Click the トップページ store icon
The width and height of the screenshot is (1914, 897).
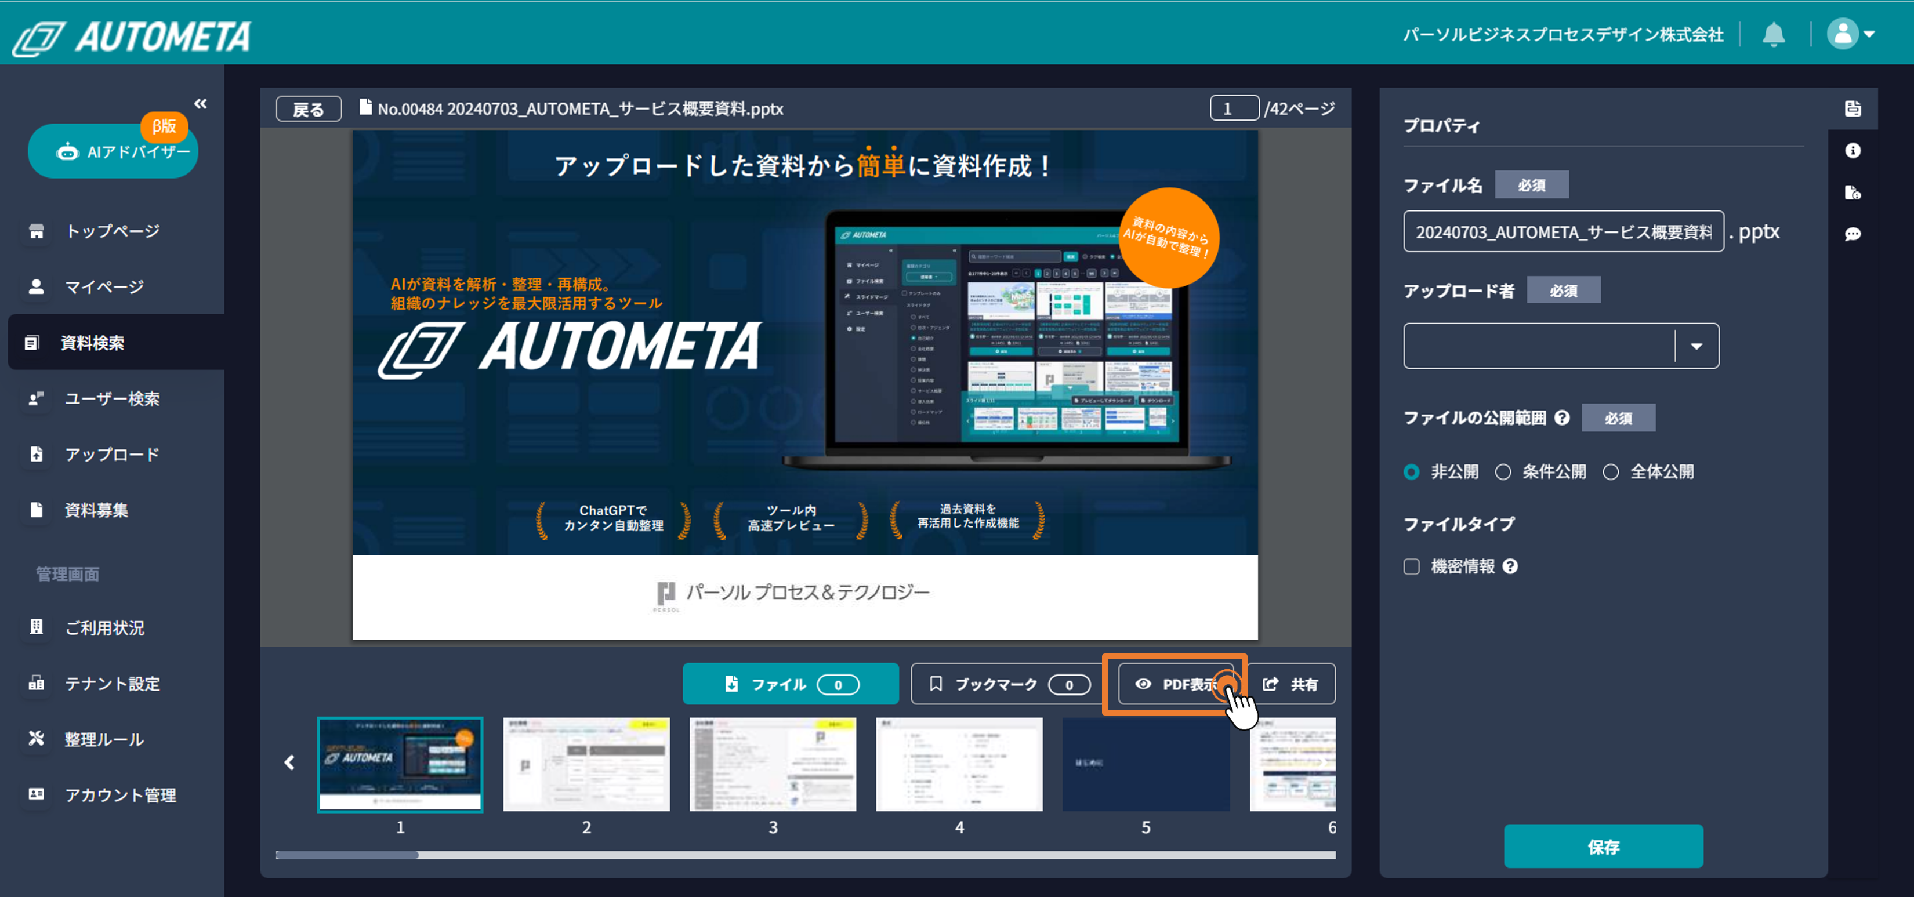tap(37, 231)
